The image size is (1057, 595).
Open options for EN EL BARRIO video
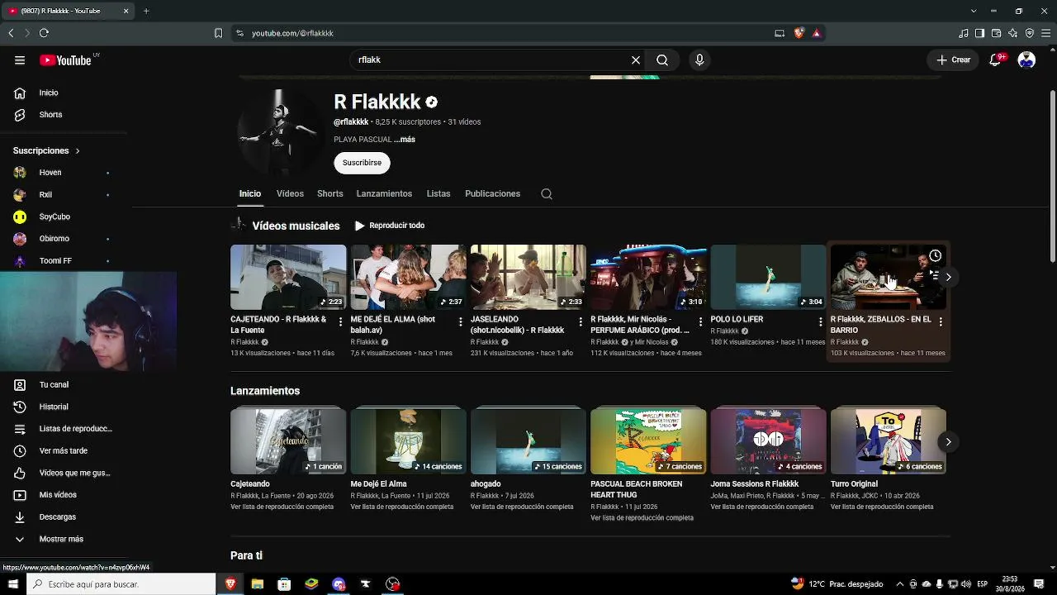click(x=941, y=322)
